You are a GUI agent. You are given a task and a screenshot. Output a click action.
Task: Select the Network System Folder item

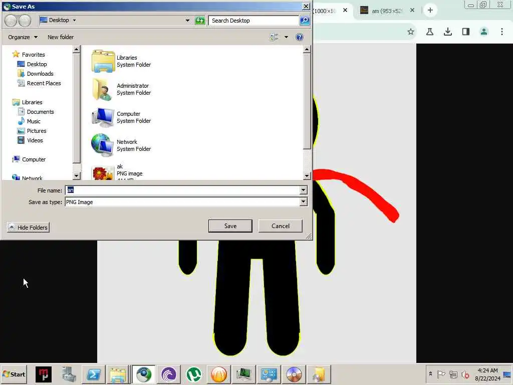click(x=121, y=145)
